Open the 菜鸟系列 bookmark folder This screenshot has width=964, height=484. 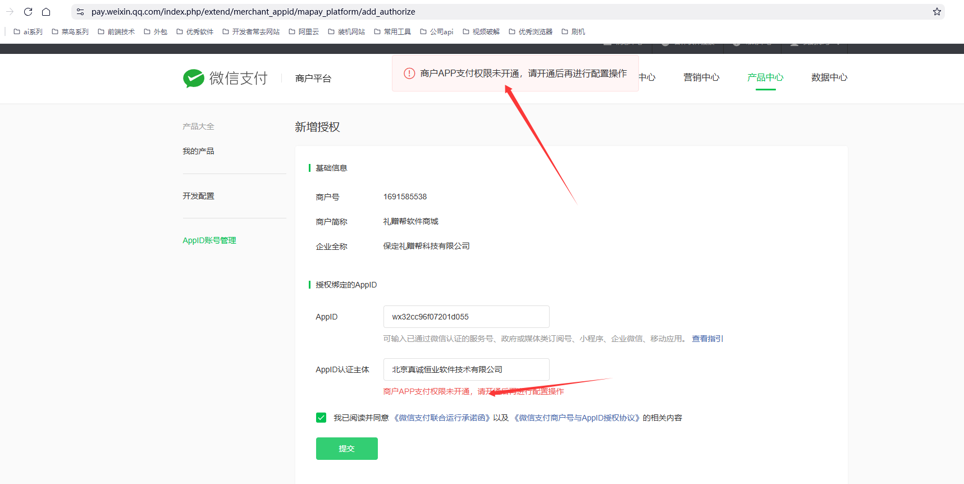point(70,32)
